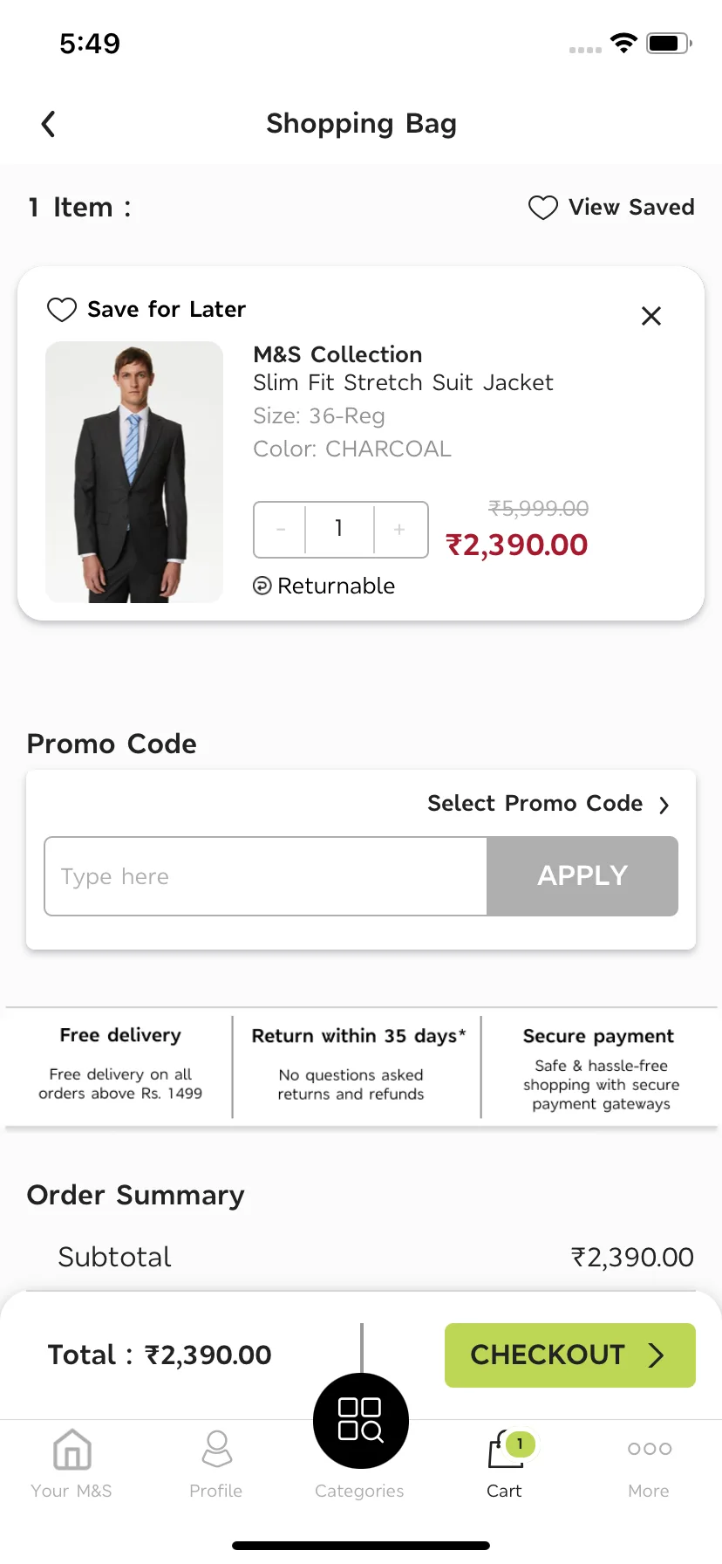Tap the back arrow in header
The width and height of the screenshot is (722, 1564).
pyautogui.click(x=48, y=124)
